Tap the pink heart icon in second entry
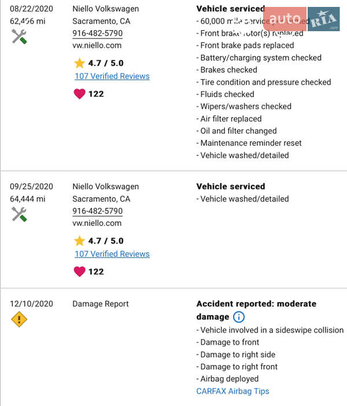Image resolution: width=347 pixels, height=406 pixels. pos(79,271)
